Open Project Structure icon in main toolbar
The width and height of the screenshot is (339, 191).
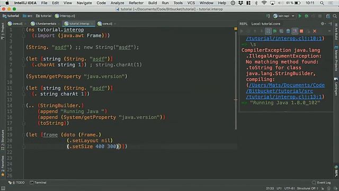328,16
